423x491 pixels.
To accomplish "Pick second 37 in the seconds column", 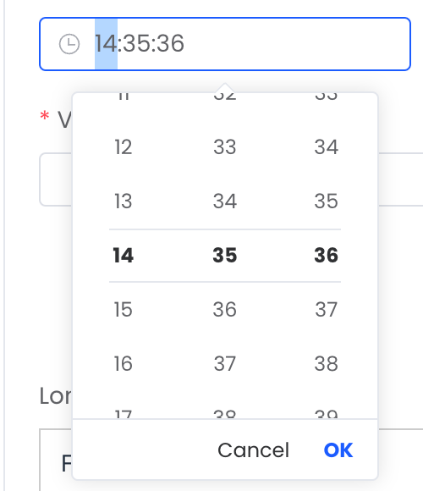I will [x=326, y=309].
